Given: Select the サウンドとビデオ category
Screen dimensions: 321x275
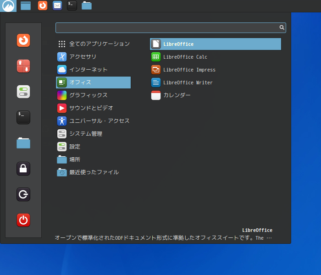Looking at the screenshot, I should click(x=94, y=108).
